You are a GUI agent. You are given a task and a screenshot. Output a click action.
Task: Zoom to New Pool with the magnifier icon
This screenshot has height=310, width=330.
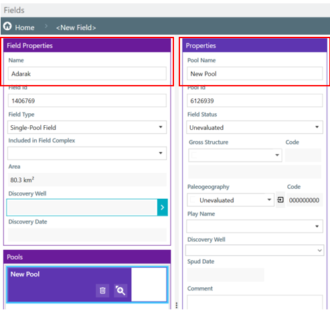[x=120, y=291]
